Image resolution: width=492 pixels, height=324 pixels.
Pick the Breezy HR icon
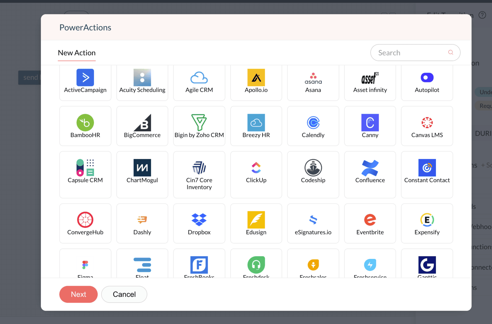coord(256,122)
